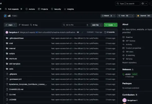Click the green commit status checkmark
This screenshot has width=152, height=104.
click(82, 32)
